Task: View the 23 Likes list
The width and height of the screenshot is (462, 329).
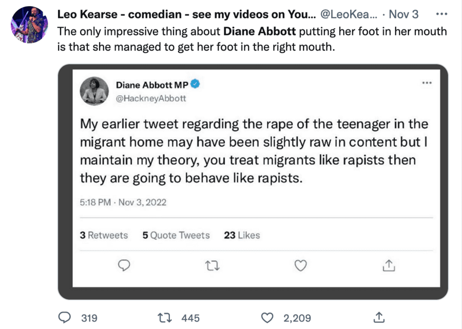Action: 242,235
